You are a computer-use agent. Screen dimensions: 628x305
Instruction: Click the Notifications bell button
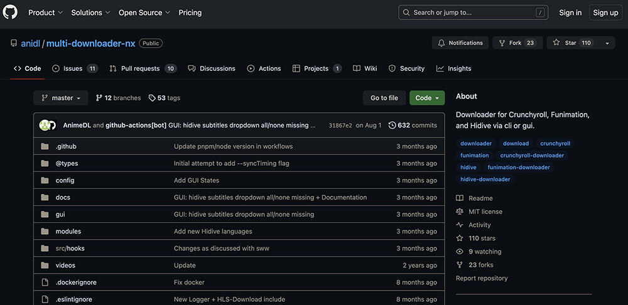coord(460,43)
